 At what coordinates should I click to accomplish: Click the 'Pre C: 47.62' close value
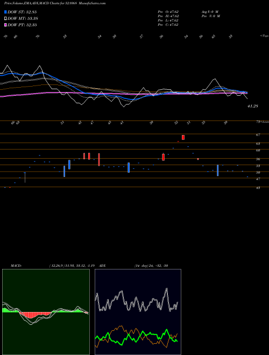(168, 25)
